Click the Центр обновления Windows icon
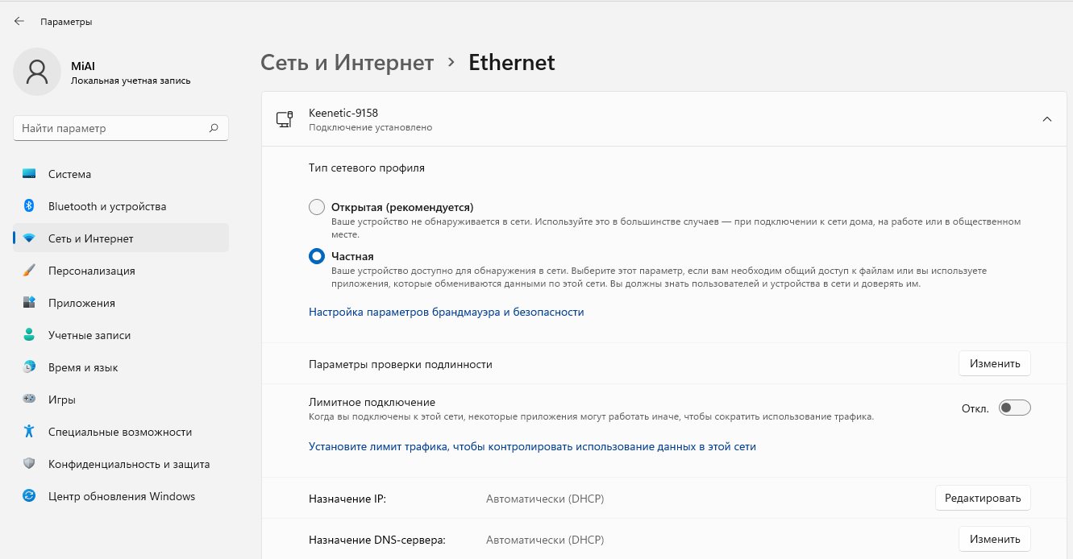 click(x=29, y=496)
